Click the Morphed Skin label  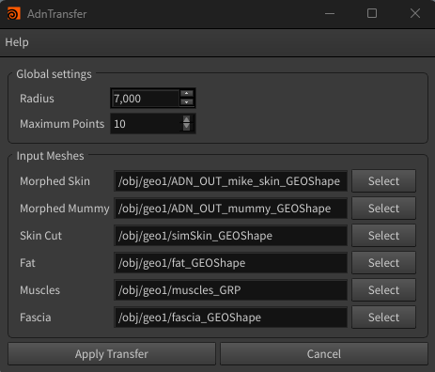54,181
